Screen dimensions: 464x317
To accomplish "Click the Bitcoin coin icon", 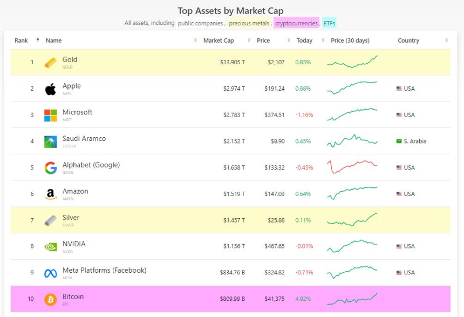I will click(50, 299).
